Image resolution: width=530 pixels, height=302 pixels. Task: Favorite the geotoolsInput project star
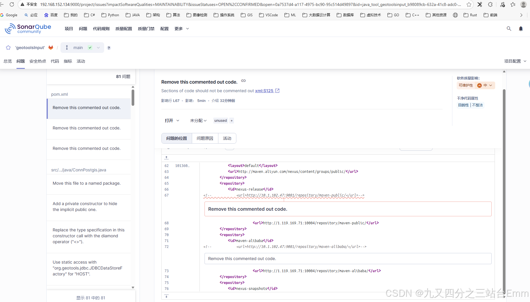8,48
